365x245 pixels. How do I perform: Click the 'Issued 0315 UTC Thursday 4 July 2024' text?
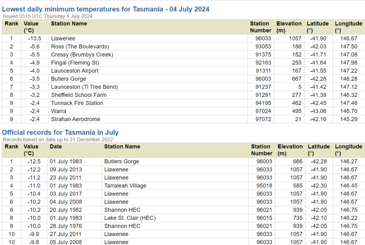tap(47, 16)
